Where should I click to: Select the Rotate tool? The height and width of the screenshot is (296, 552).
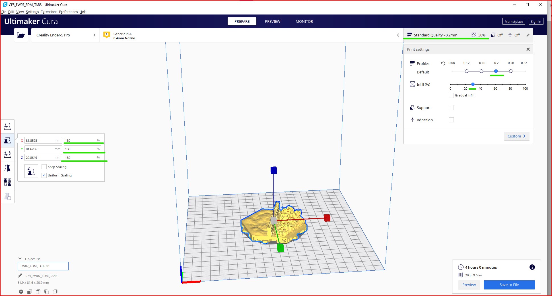(x=7, y=154)
